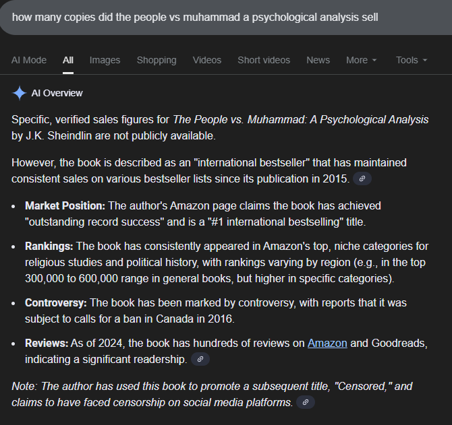Screen dimensions: 452x425
Task: Click the bold 'Controversy:' label
Action: [x=57, y=303]
